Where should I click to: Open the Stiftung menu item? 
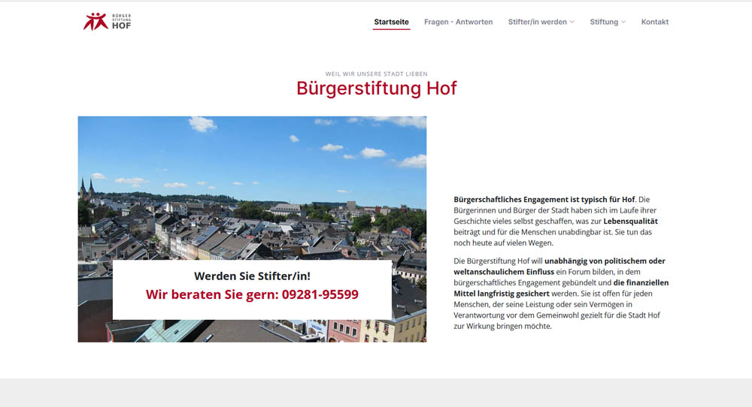point(604,22)
